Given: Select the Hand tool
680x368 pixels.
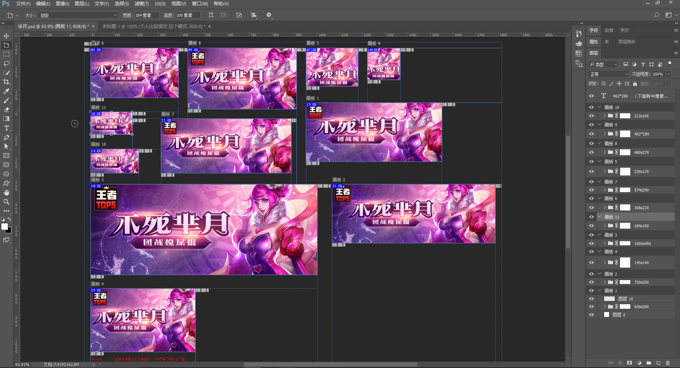Looking at the screenshot, I should (x=6, y=193).
